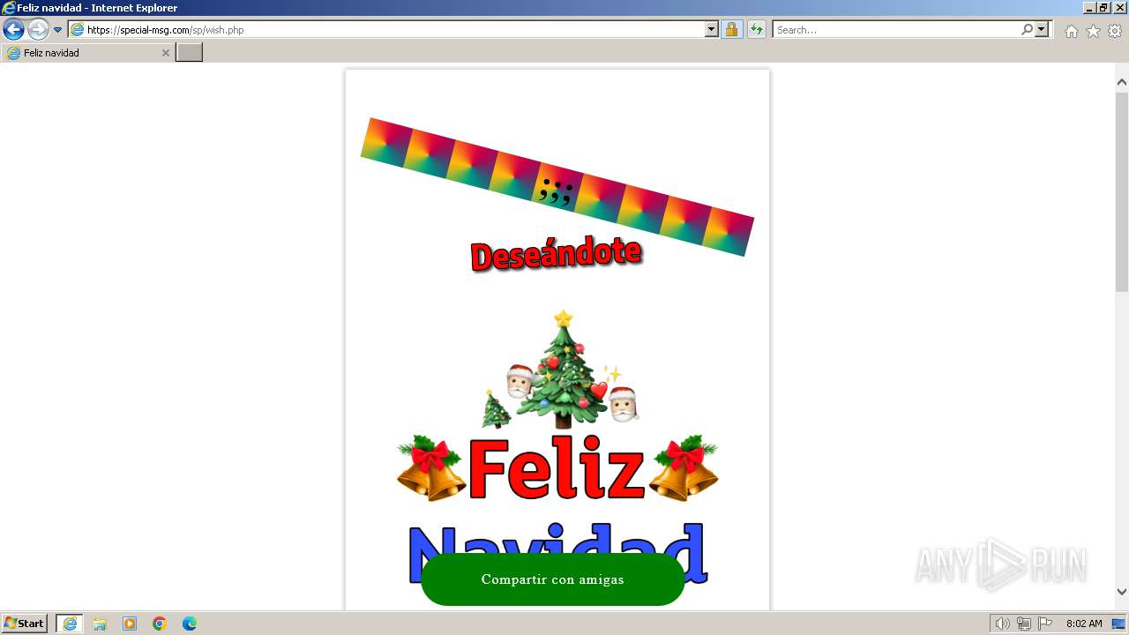The width and height of the screenshot is (1129, 635).
Task: Click the volume speaker tray icon
Action: [1002, 624]
